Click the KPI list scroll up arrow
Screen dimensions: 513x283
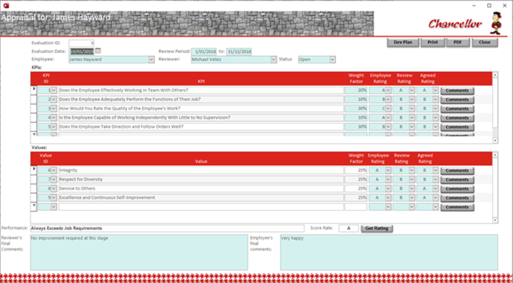(495, 75)
